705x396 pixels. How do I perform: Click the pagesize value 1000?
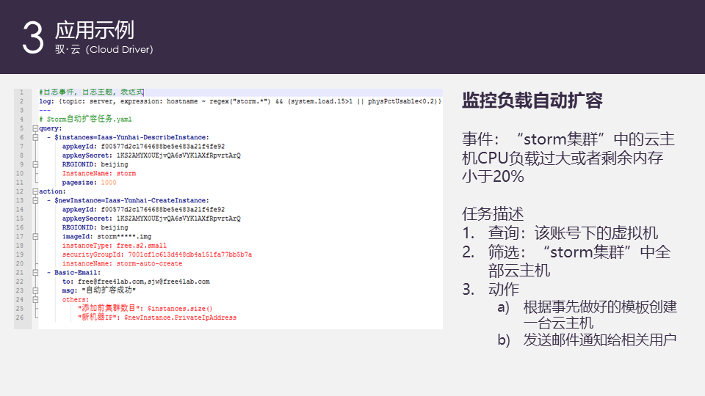109,183
